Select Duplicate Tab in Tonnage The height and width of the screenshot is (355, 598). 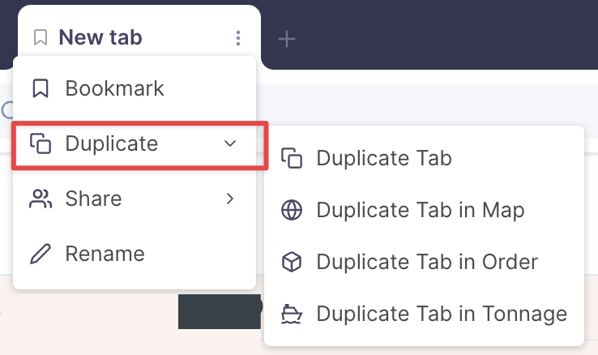(x=442, y=314)
